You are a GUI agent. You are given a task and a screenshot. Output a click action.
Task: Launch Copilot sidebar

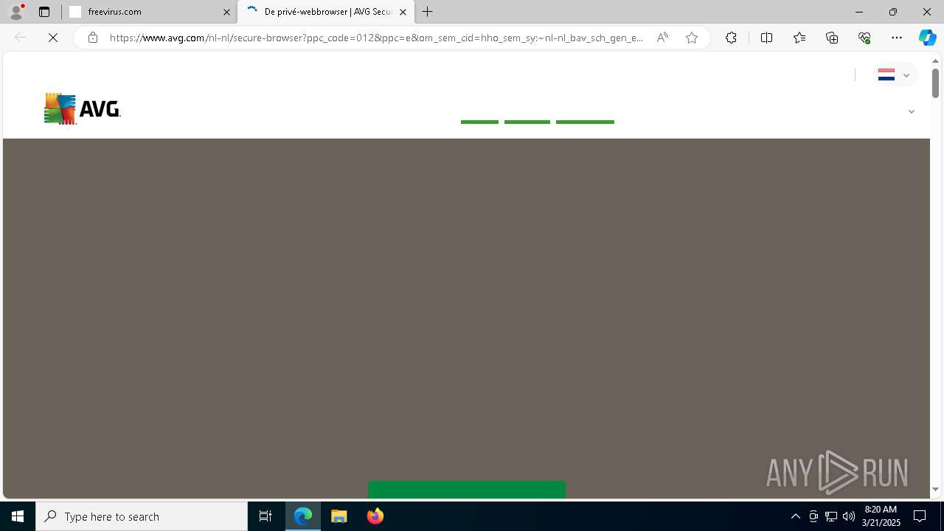928,38
